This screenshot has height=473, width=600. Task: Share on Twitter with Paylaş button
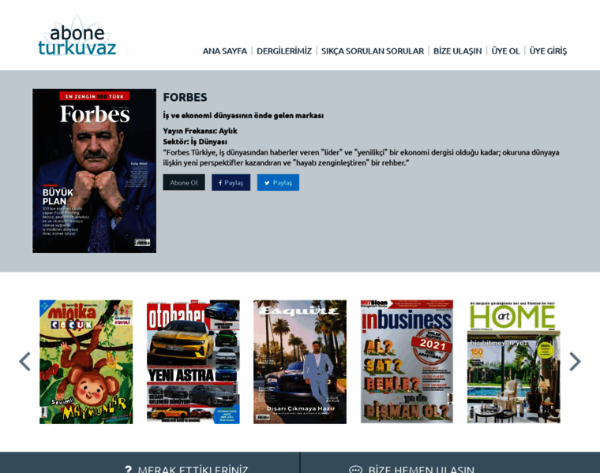click(278, 182)
